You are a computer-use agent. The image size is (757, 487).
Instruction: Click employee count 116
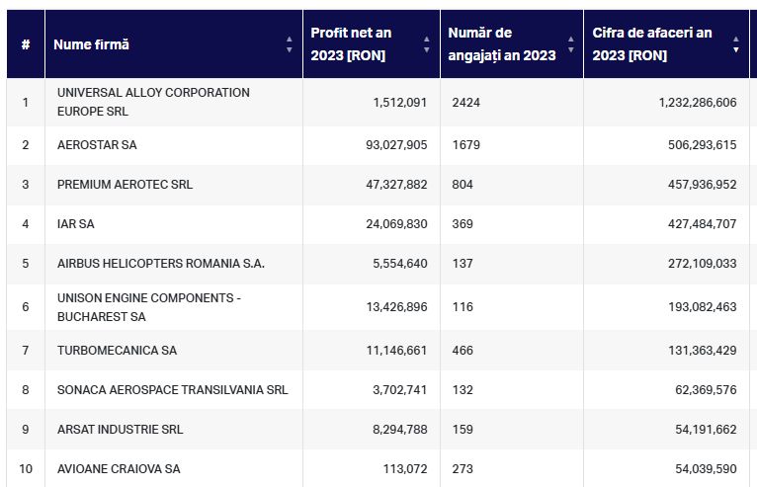pos(463,307)
